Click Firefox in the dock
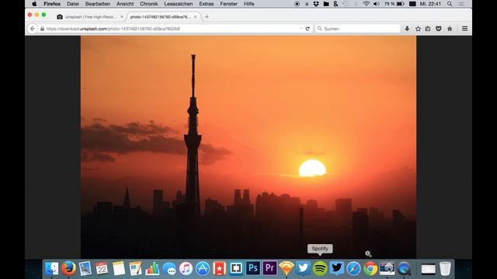Screen dimensions: 497x279 pyautogui.click(x=68, y=269)
